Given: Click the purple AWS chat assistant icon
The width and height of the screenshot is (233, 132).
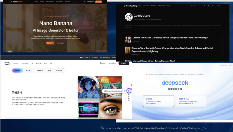Looking at the screenshot, I should pos(129,91).
